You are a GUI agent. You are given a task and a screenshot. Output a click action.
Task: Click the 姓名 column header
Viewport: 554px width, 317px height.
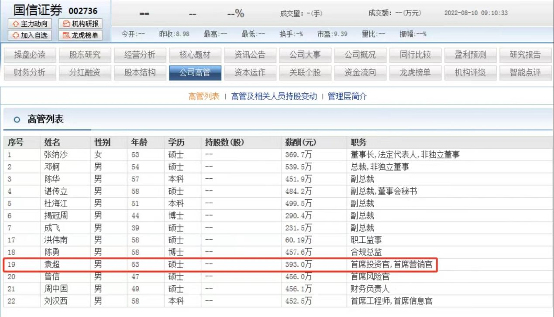52,143
